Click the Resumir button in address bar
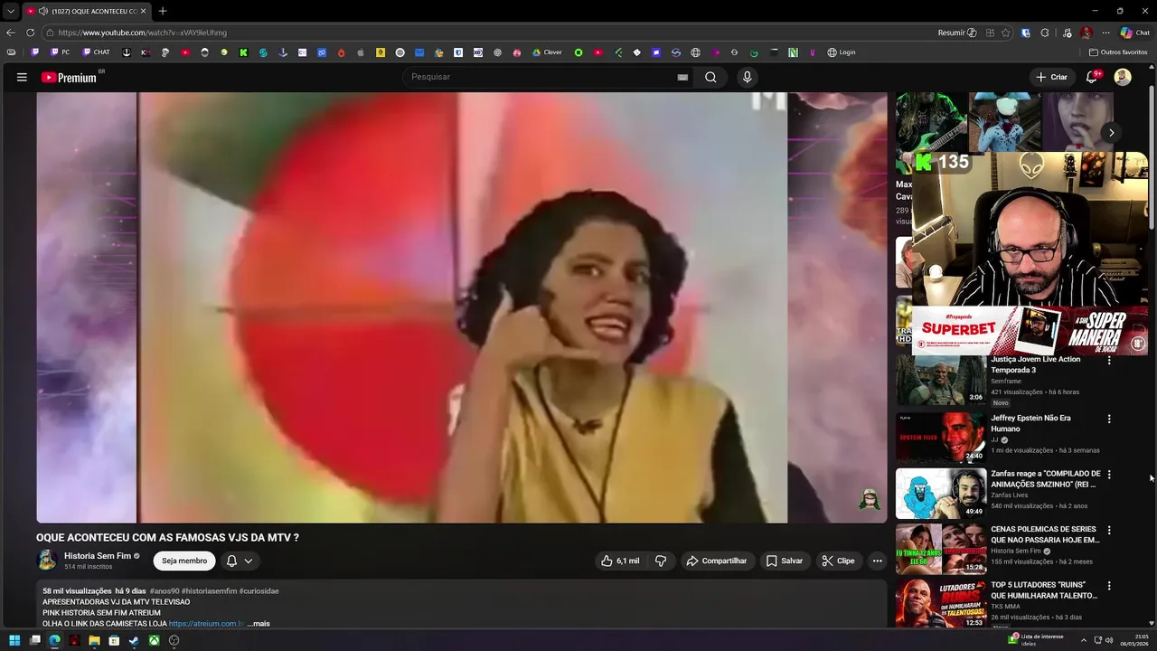Viewport: 1157px width, 651px height. tap(957, 33)
